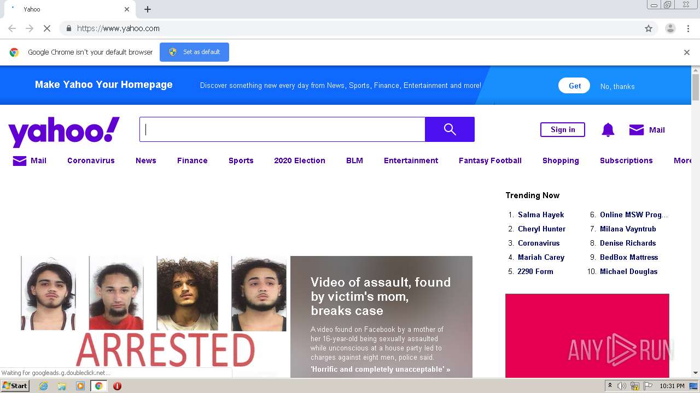Viewport: 700px width, 393px height.
Task: Open trending topic Denise Richards
Action: point(628,243)
